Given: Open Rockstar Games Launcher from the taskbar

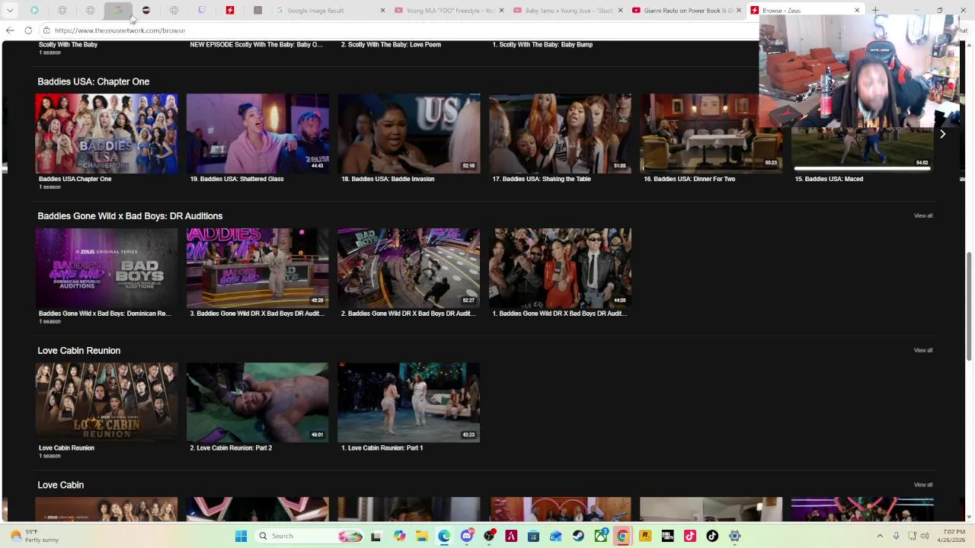Looking at the screenshot, I should pos(645,536).
